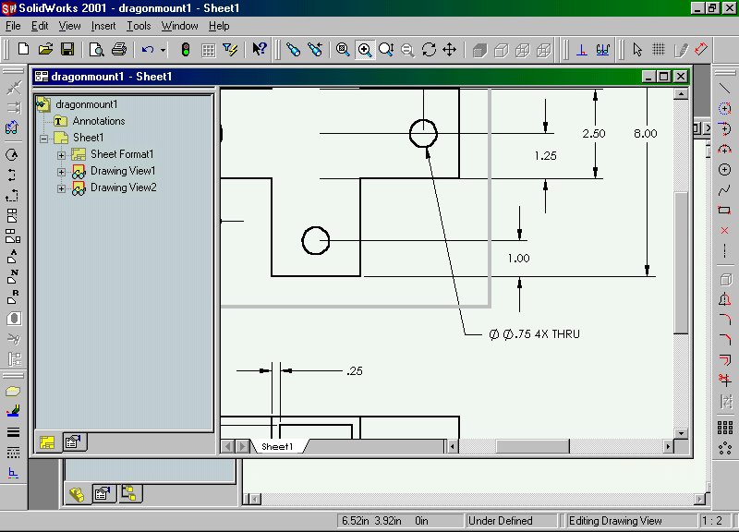Select the Rectangle sketch tool
739x532 pixels.
click(724, 211)
